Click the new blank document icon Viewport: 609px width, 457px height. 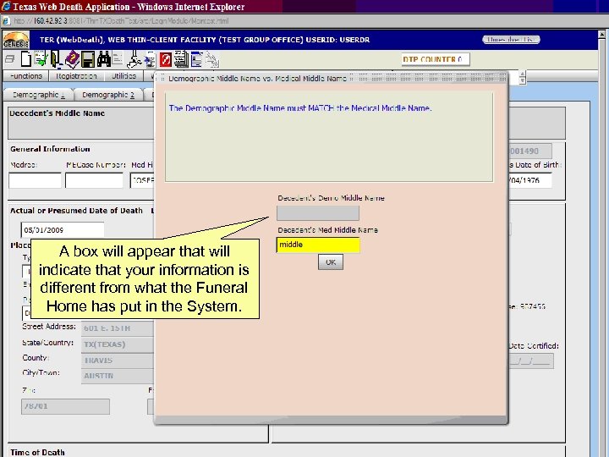tap(26, 59)
